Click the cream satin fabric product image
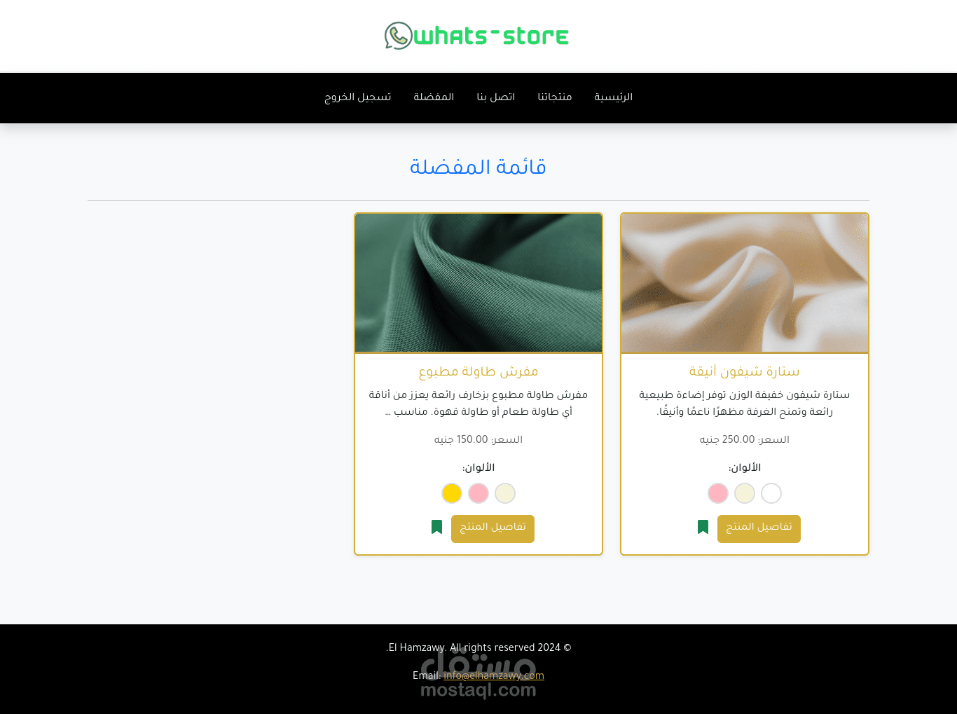957x714 pixels. click(745, 282)
